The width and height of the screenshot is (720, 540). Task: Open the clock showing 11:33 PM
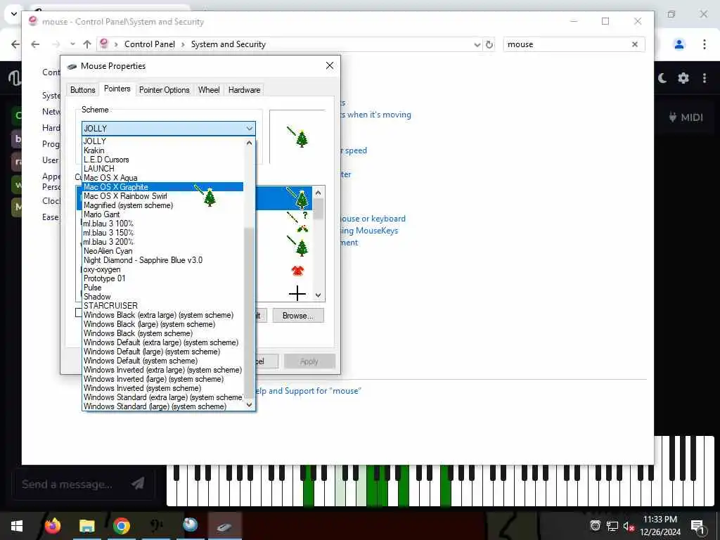point(660,526)
